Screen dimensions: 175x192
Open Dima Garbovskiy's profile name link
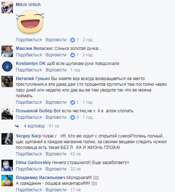[33, 163]
